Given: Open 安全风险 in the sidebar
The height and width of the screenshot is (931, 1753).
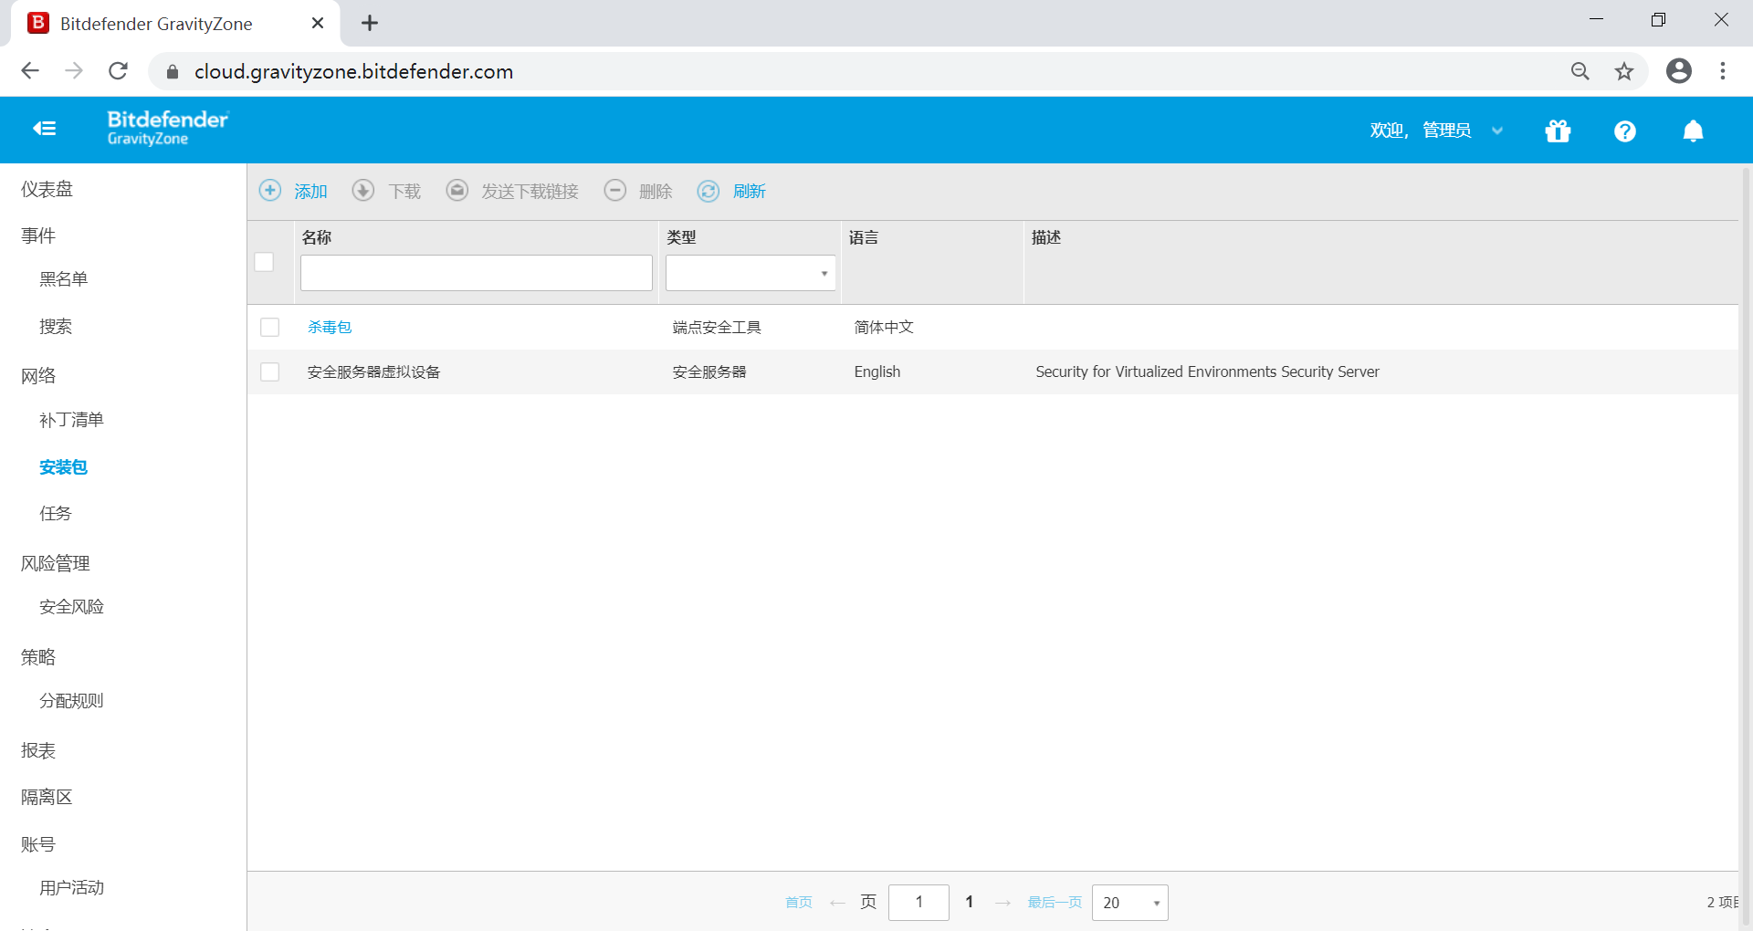Looking at the screenshot, I should click(71, 607).
